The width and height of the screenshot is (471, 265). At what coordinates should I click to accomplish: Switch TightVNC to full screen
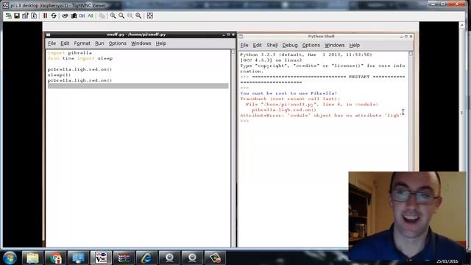click(x=150, y=15)
